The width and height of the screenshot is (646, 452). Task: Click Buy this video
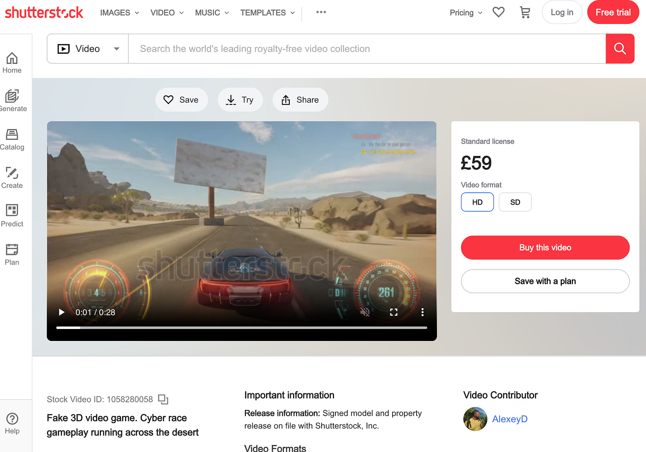545,248
